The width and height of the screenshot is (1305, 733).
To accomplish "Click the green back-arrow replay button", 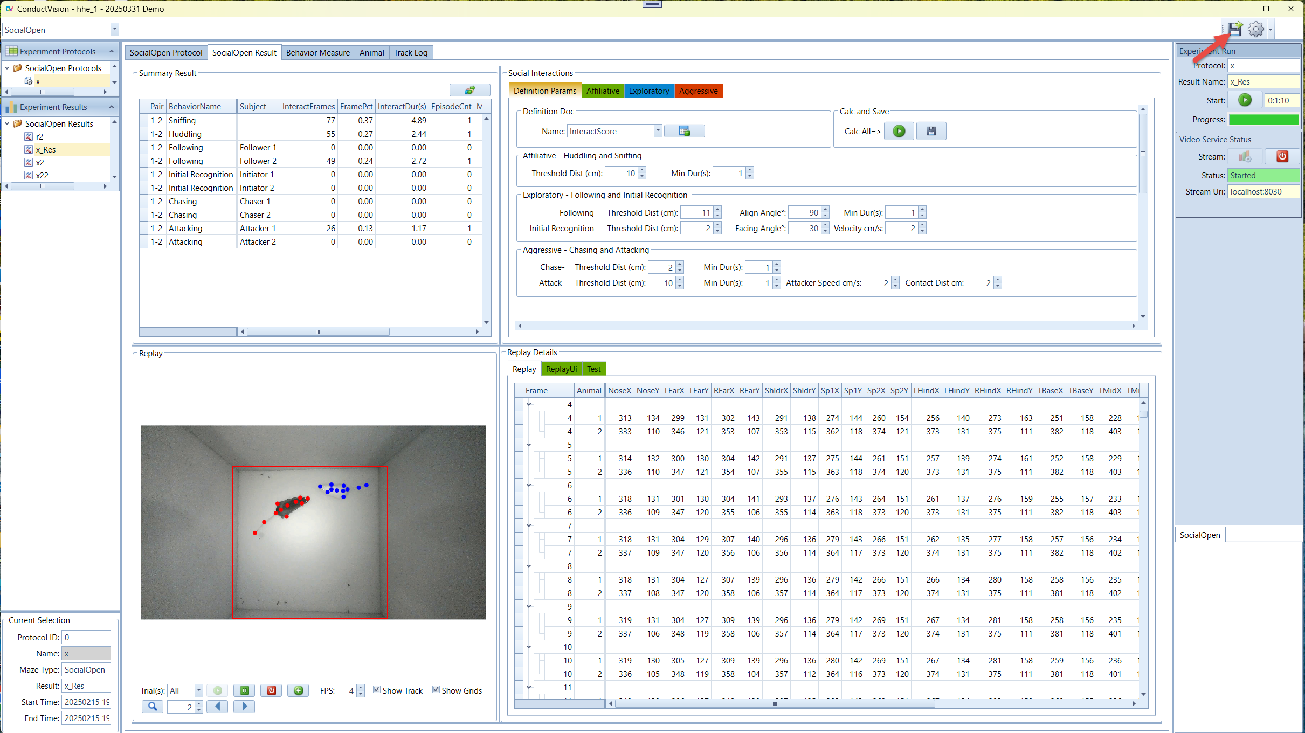I will (298, 690).
